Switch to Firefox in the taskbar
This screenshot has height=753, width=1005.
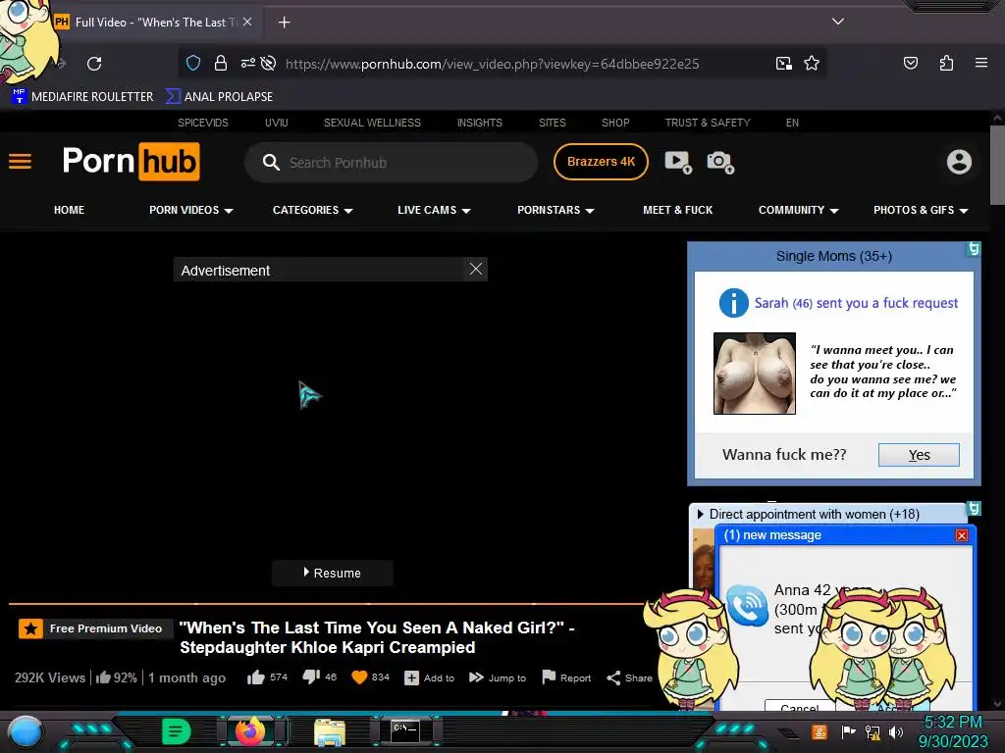tap(250, 731)
